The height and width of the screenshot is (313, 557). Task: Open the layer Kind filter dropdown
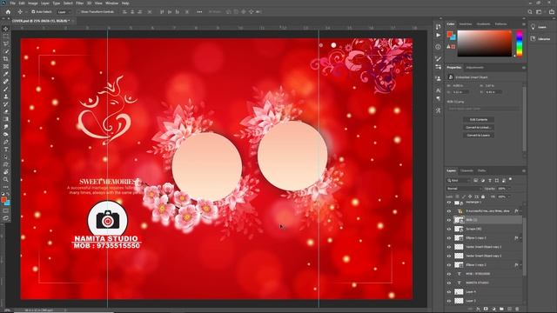459,181
